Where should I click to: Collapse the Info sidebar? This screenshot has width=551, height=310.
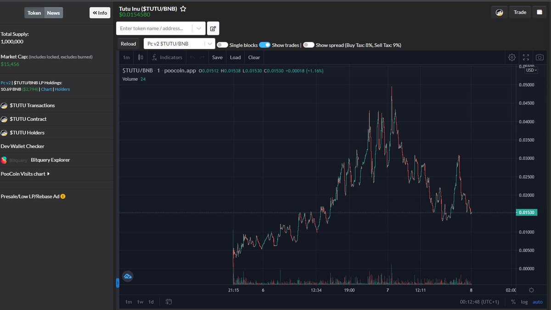(x=100, y=13)
